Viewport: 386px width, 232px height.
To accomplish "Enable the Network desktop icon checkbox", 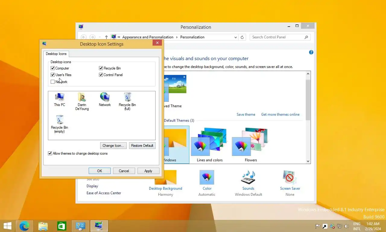I will [x=53, y=82].
